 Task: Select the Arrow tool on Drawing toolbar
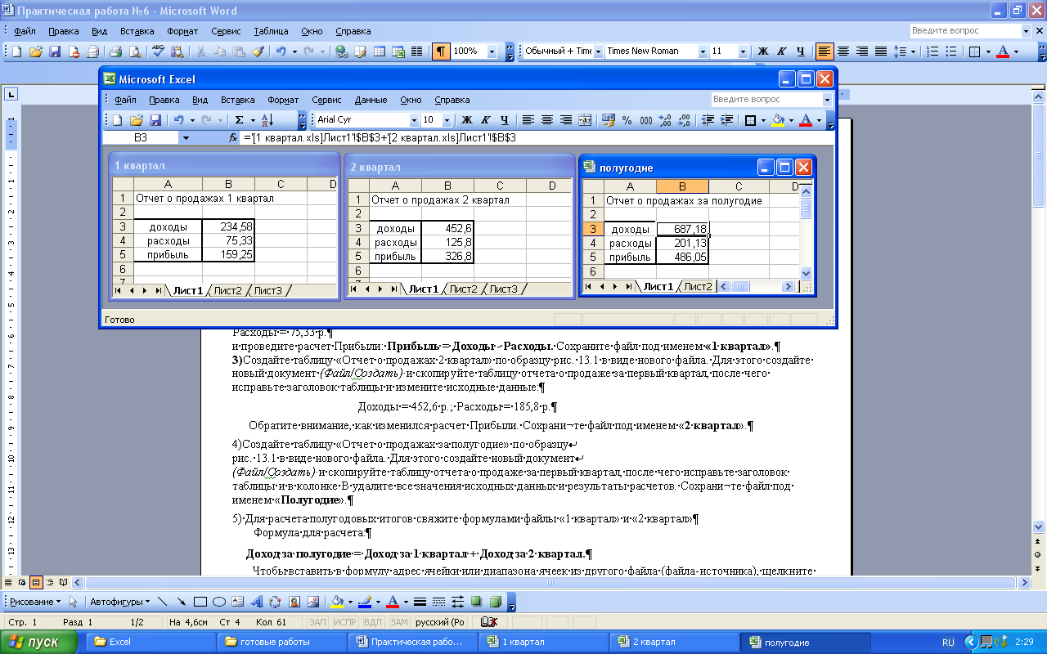point(181,602)
